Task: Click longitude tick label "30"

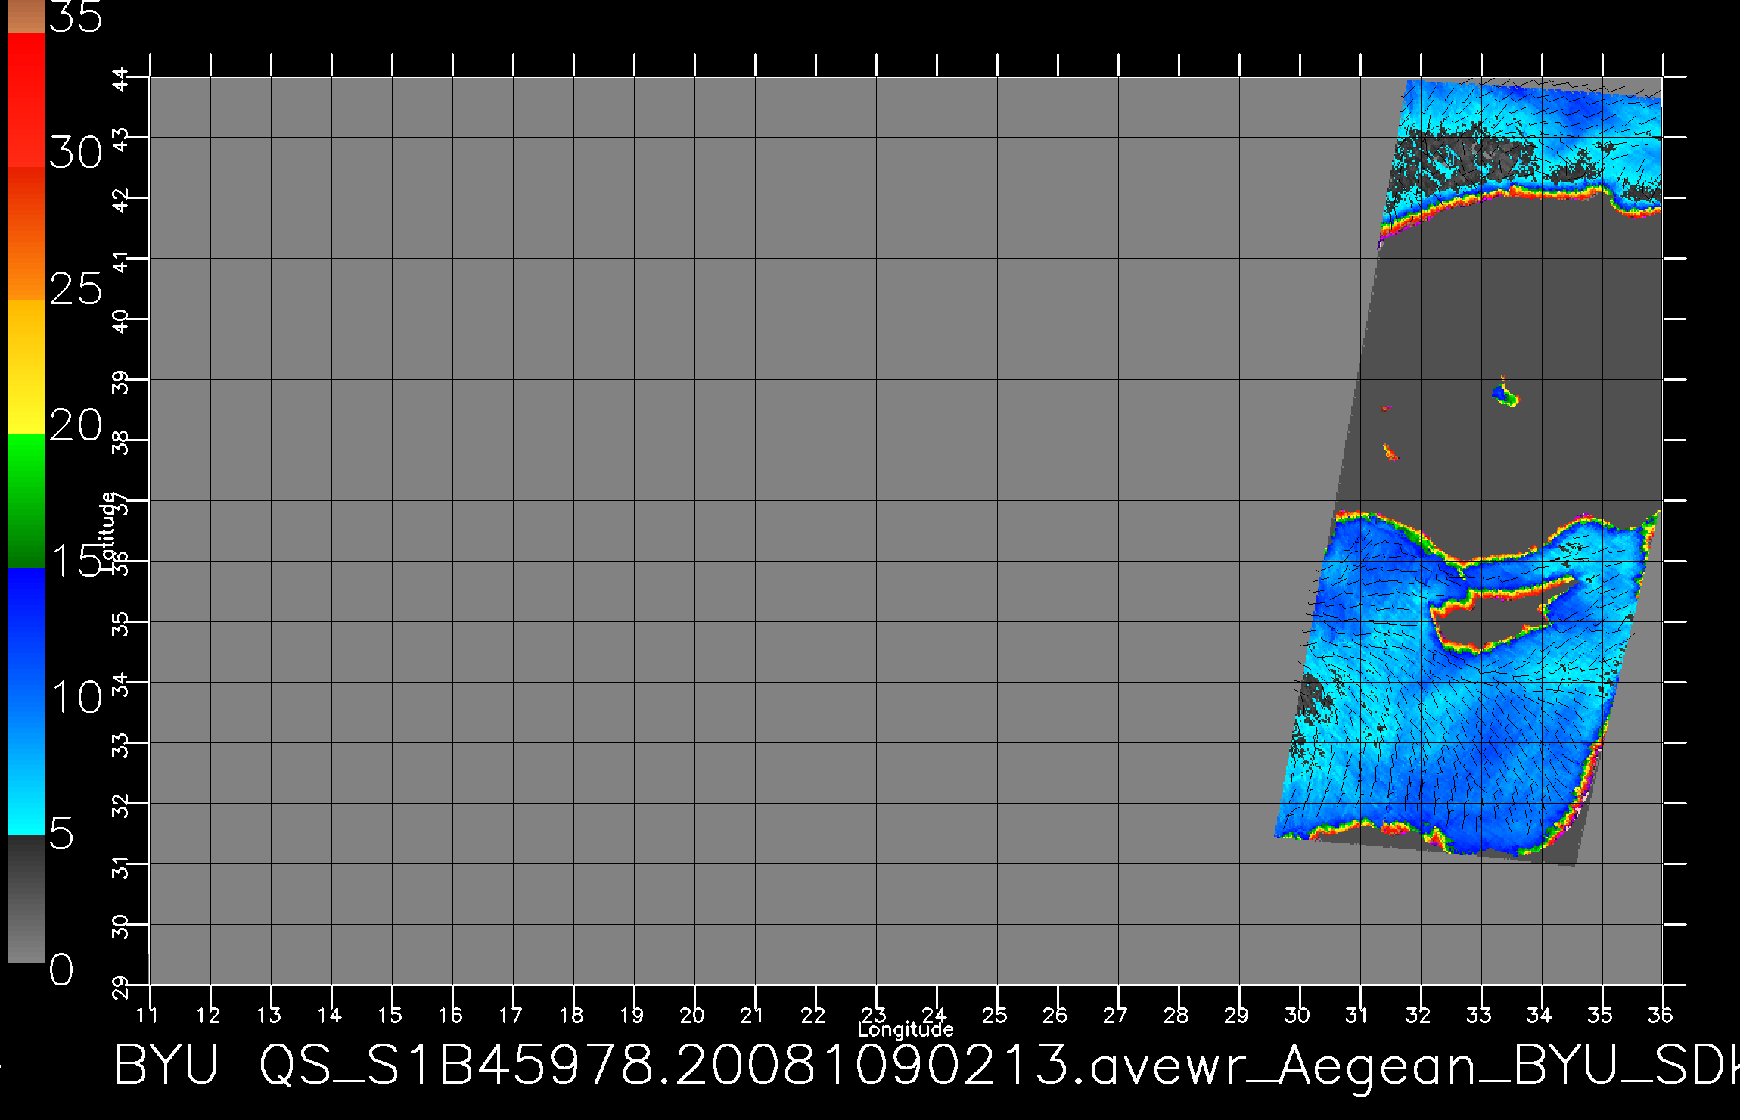Action: tap(1297, 1015)
